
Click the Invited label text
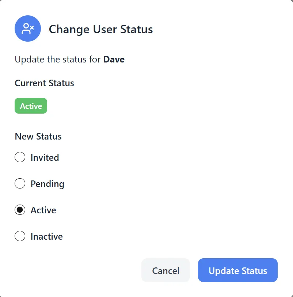(45, 157)
